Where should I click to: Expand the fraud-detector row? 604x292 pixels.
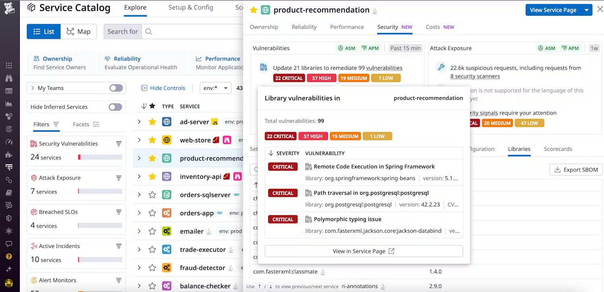[x=139, y=268]
